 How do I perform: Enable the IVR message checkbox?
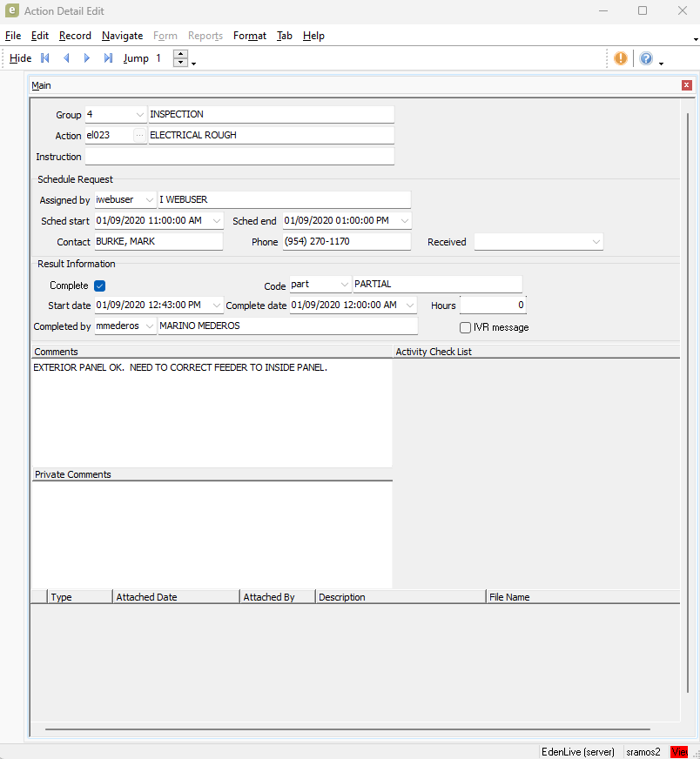[x=465, y=327]
